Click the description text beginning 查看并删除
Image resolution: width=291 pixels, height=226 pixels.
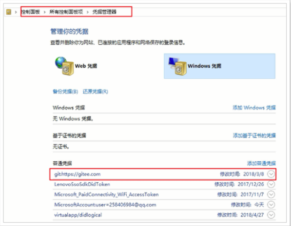[118, 43]
